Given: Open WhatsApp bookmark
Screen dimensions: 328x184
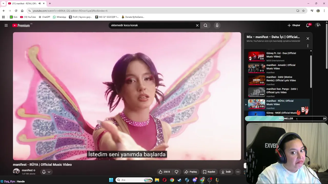Looking at the screenshot, I should pos(59,17).
